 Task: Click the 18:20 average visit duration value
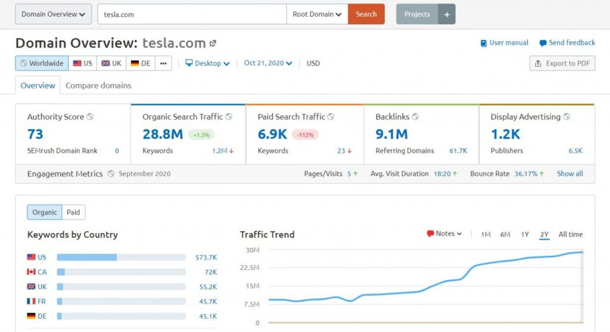coord(442,173)
